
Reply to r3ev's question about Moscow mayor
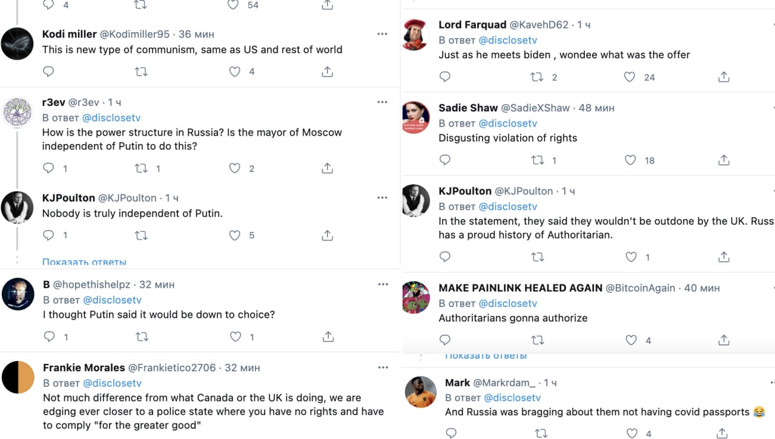(49, 168)
